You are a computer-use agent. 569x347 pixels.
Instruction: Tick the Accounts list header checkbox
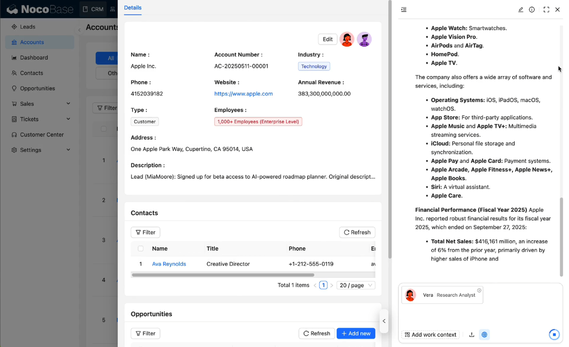click(104, 129)
